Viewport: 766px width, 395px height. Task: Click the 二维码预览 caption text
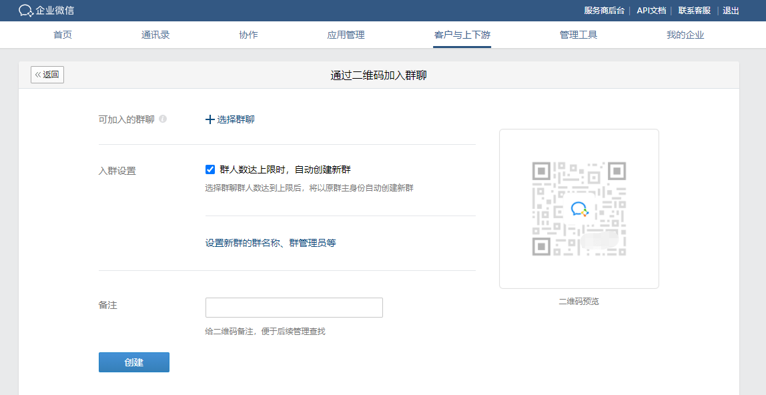click(579, 302)
